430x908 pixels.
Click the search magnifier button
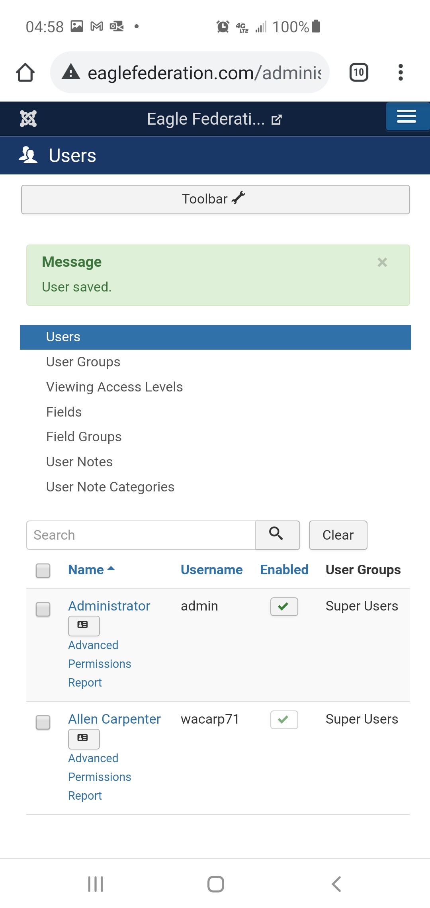(277, 535)
